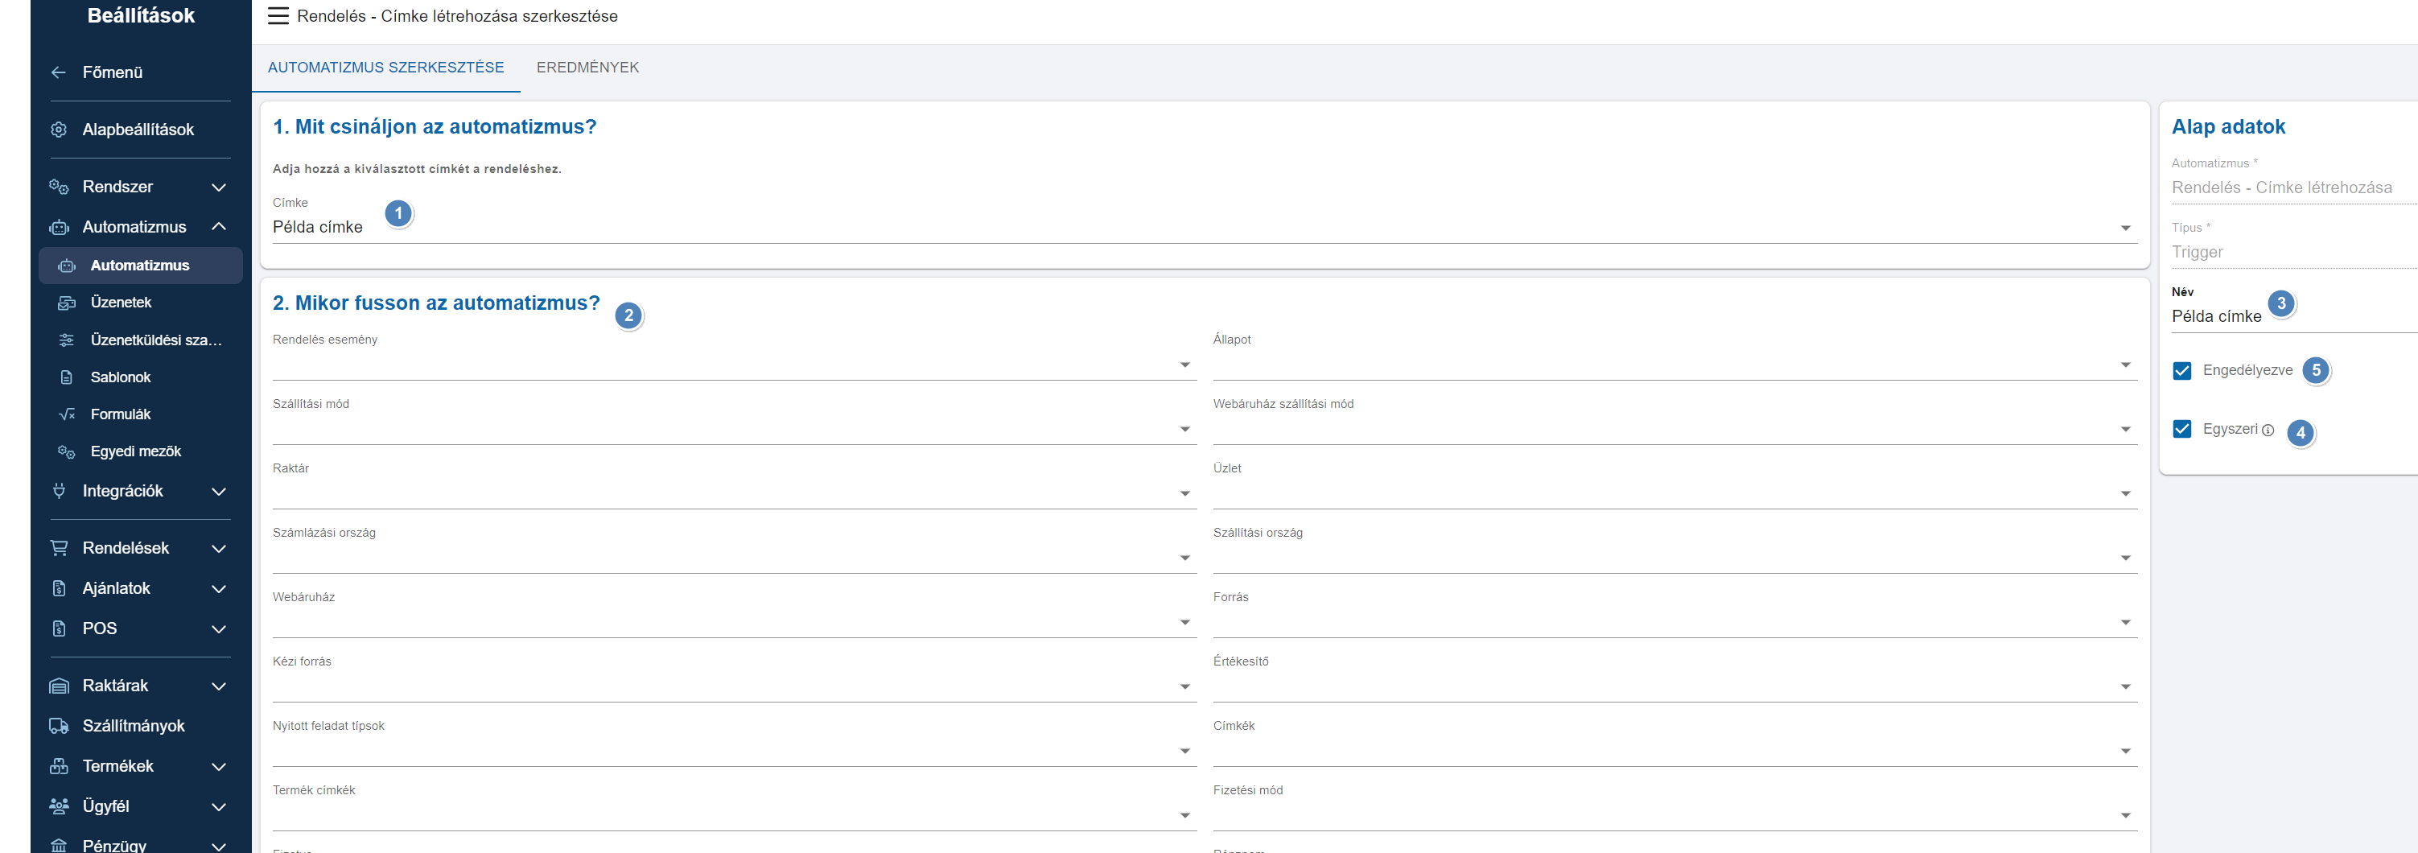Click the Formulák square root icon
This screenshot has height=853, width=2418.
pyautogui.click(x=67, y=414)
